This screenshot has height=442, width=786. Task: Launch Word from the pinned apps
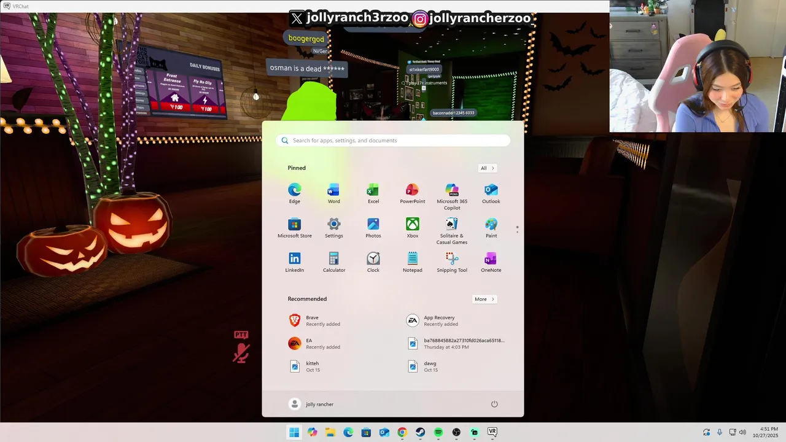pos(333,193)
